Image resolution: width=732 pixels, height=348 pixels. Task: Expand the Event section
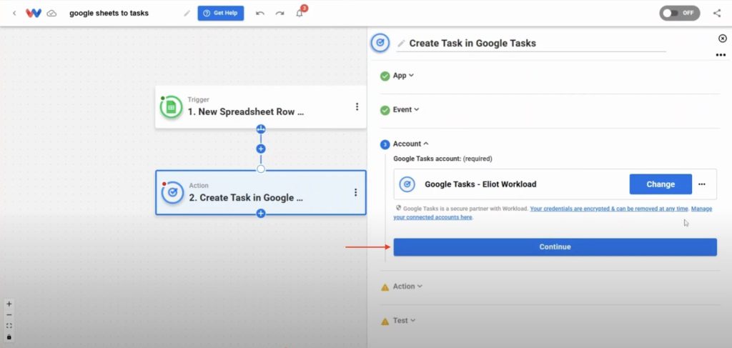click(x=406, y=109)
